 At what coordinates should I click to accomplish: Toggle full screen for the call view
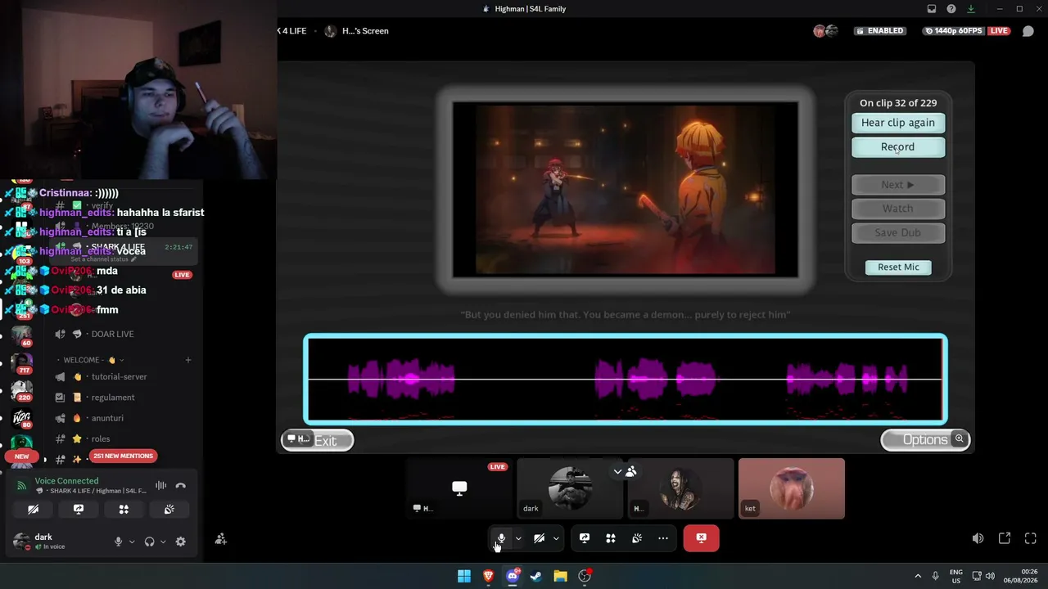pos(1031,538)
